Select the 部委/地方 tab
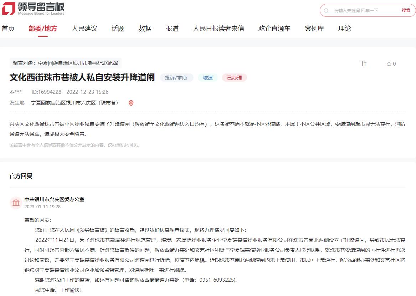416x296 pixels. pyautogui.click(x=43, y=29)
